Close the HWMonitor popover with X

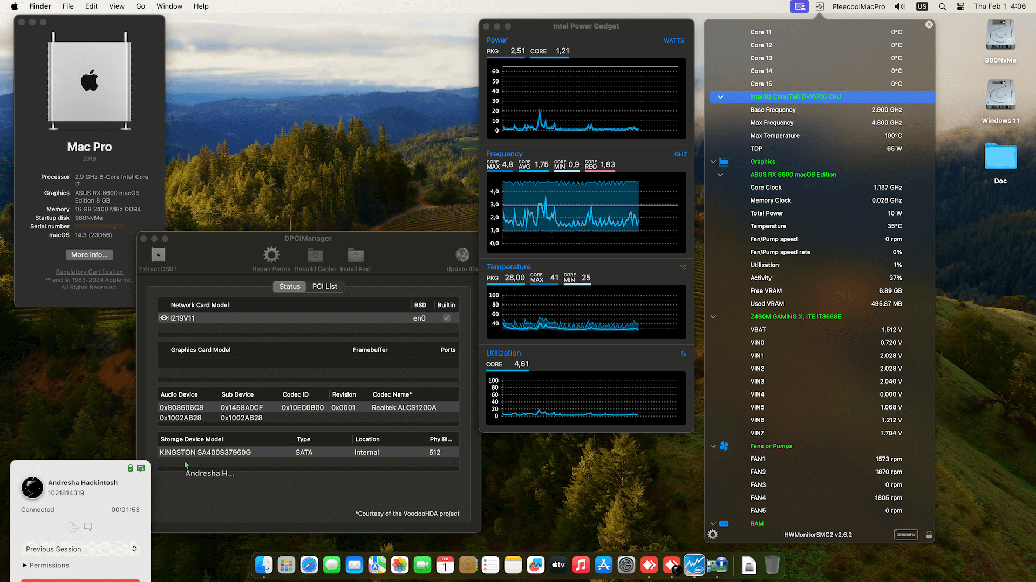coord(929,25)
